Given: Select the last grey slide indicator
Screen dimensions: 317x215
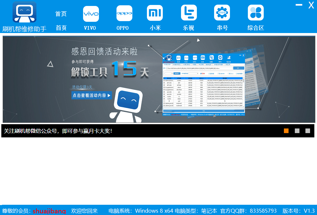Looking at the screenshot, I should click(x=308, y=131).
